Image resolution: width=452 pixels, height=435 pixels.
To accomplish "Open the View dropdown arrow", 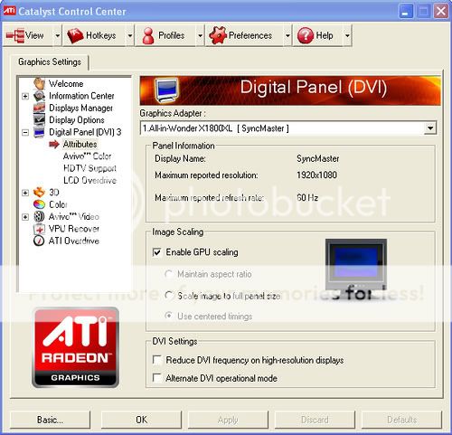I will pos(57,35).
